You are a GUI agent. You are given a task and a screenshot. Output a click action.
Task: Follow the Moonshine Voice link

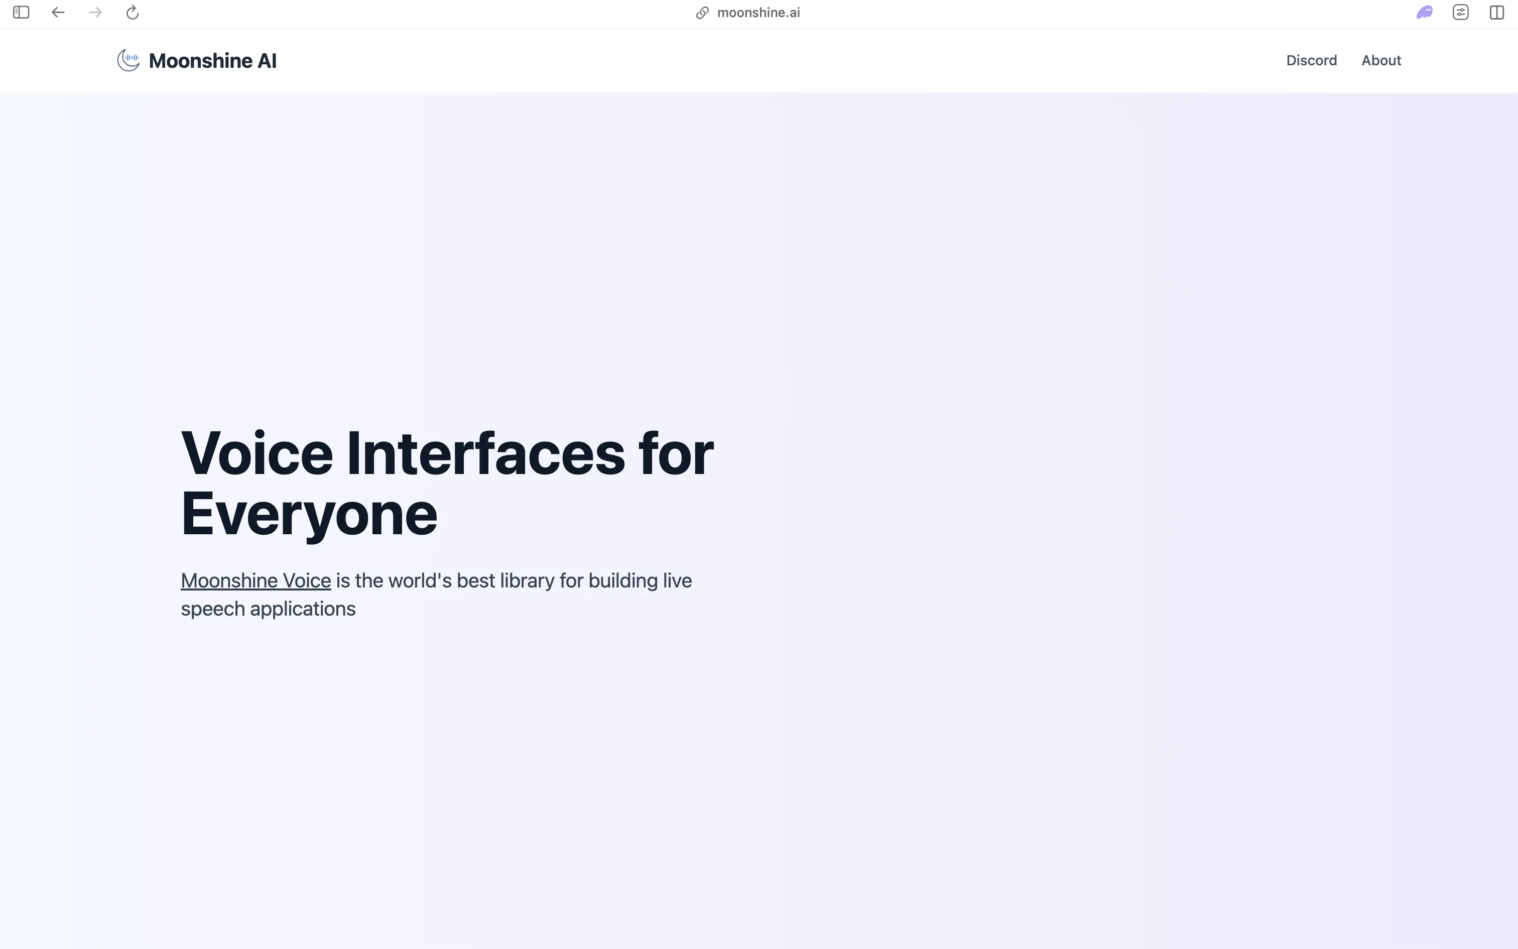pyautogui.click(x=256, y=580)
